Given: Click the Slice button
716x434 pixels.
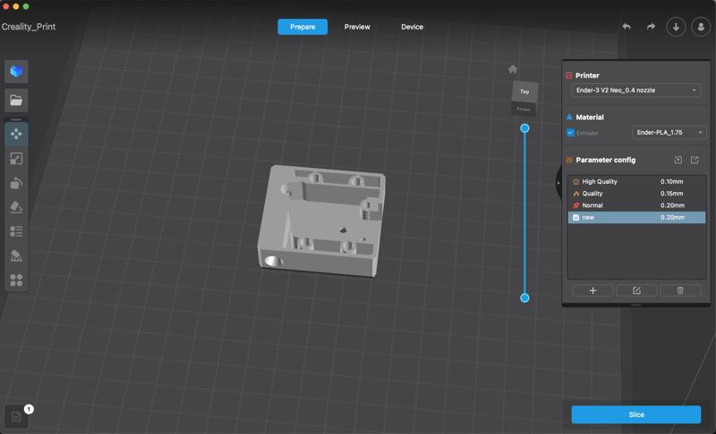Looking at the screenshot, I should (636, 414).
